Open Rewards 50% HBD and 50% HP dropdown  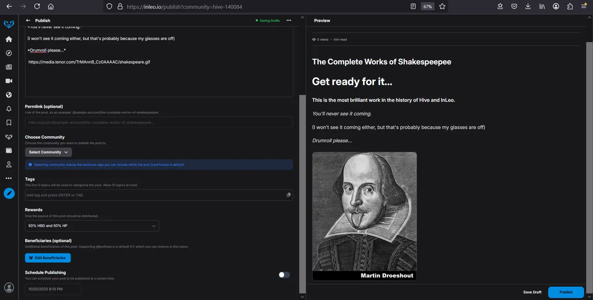coord(92,226)
